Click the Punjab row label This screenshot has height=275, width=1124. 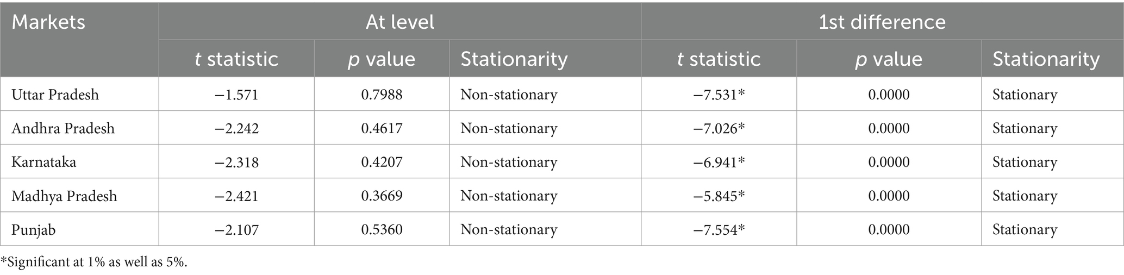pos(34,229)
